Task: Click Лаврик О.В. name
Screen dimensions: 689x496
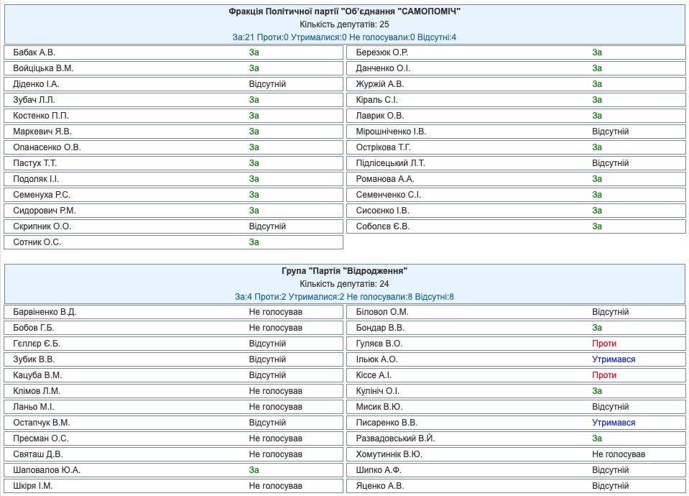Action: [380, 116]
